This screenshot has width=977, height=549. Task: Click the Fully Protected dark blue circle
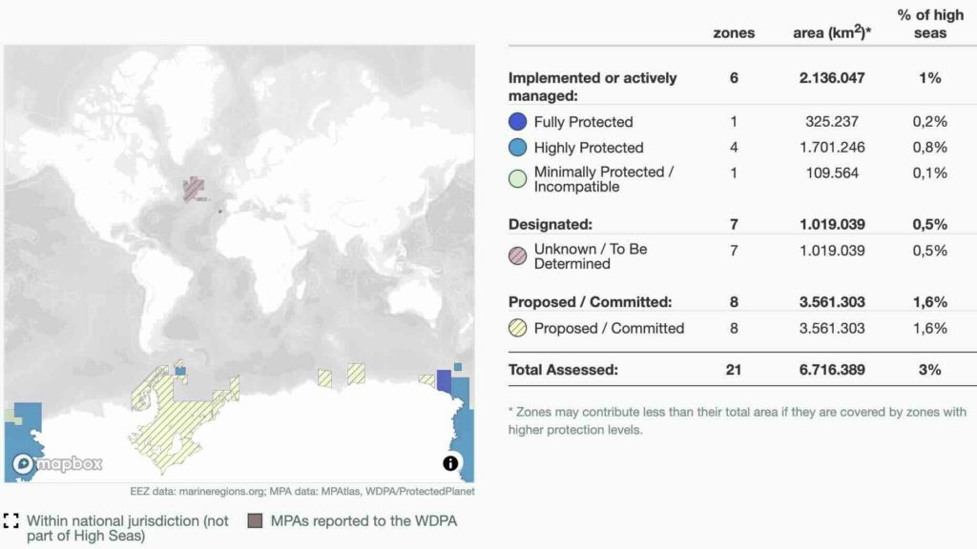pos(518,122)
